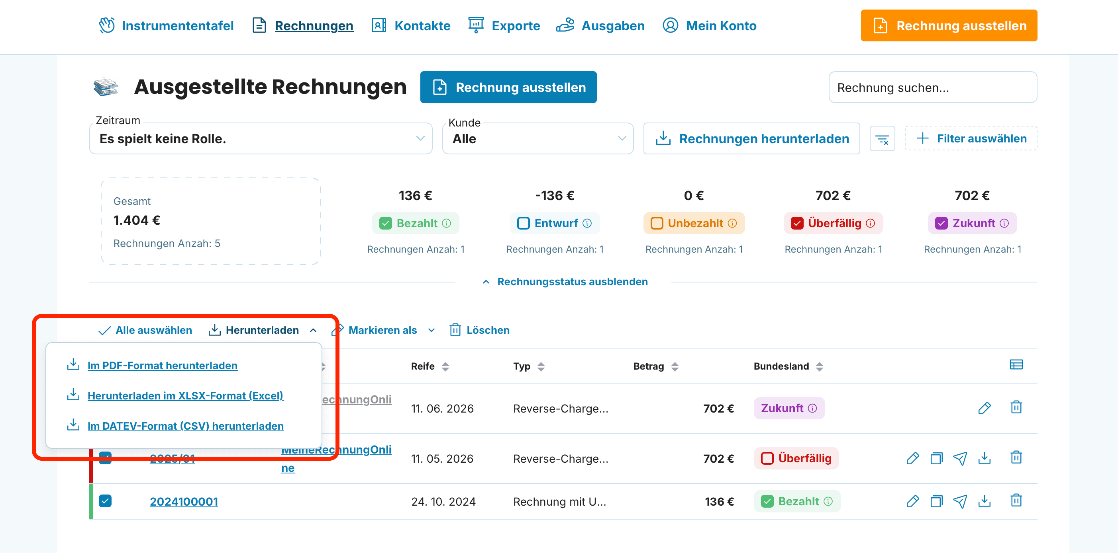Edit the Überfällig invoice row
The image size is (1118, 553).
tap(913, 458)
